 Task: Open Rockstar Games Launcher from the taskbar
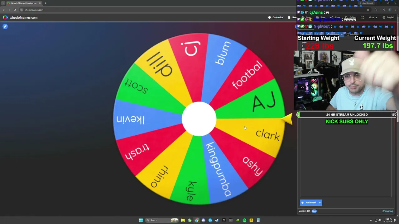point(251,220)
